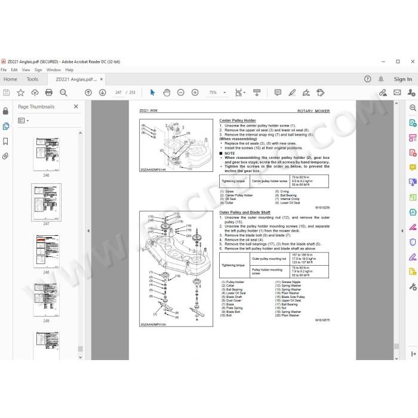Open the thumbnails options dropdown
Viewport: 418px width, 418px height.
pos(23,121)
